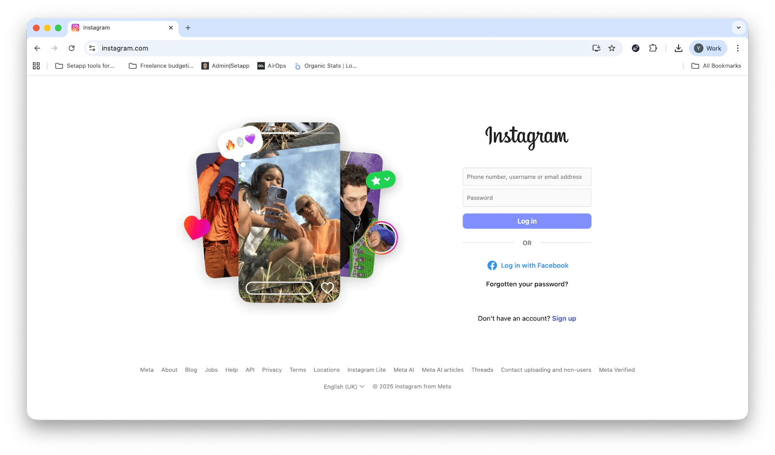The image size is (775, 455).
Task: View site information icon beside URL
Action: (x=92, y=48)
